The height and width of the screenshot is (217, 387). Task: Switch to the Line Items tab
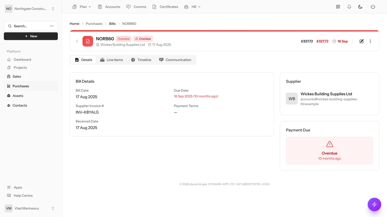coord(112,60)
